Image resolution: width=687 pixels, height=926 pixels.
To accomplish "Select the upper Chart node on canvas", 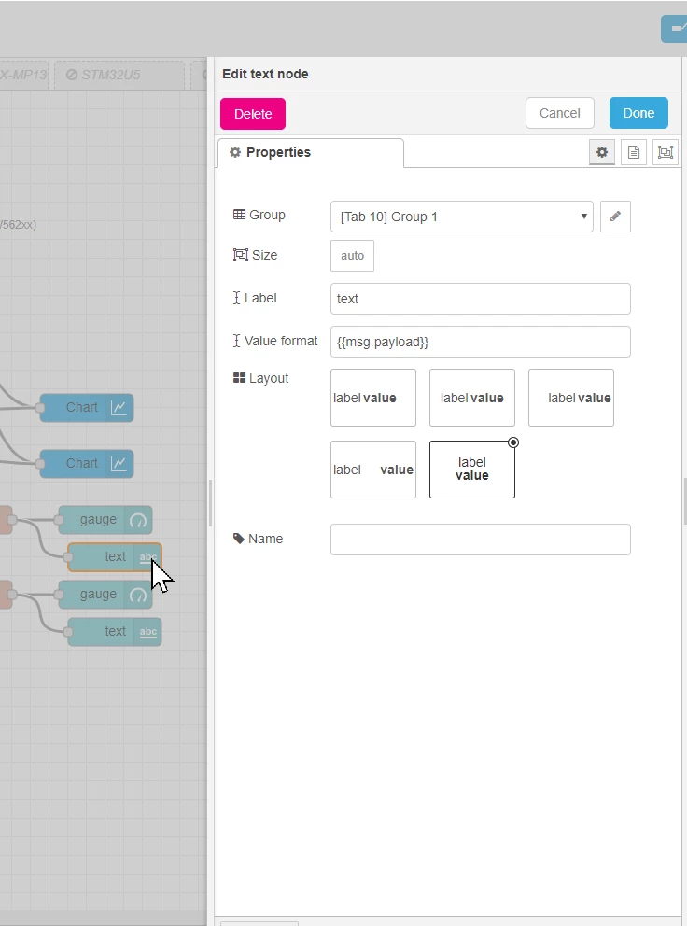I will (86, 408).
